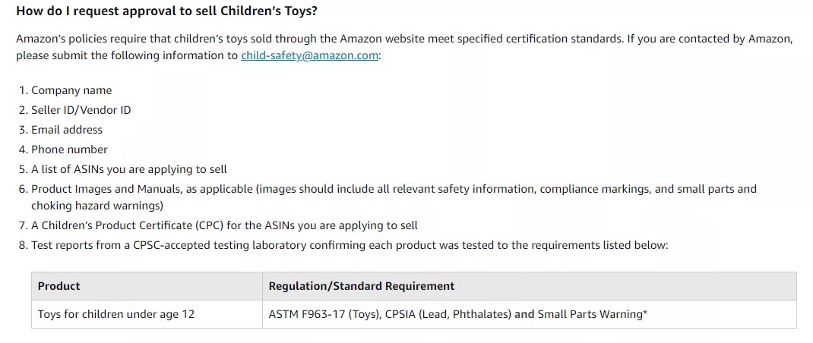Select the "Email address" list item

pos(67,130)
